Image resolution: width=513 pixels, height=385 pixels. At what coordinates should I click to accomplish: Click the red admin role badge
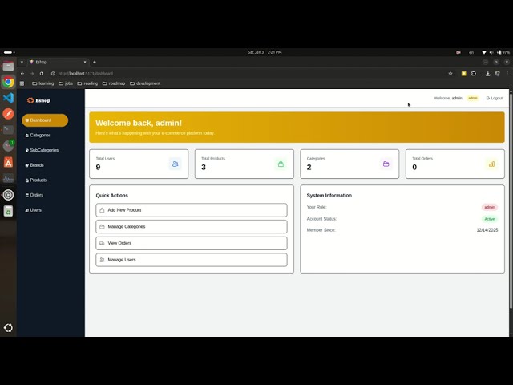pos(490,207)
